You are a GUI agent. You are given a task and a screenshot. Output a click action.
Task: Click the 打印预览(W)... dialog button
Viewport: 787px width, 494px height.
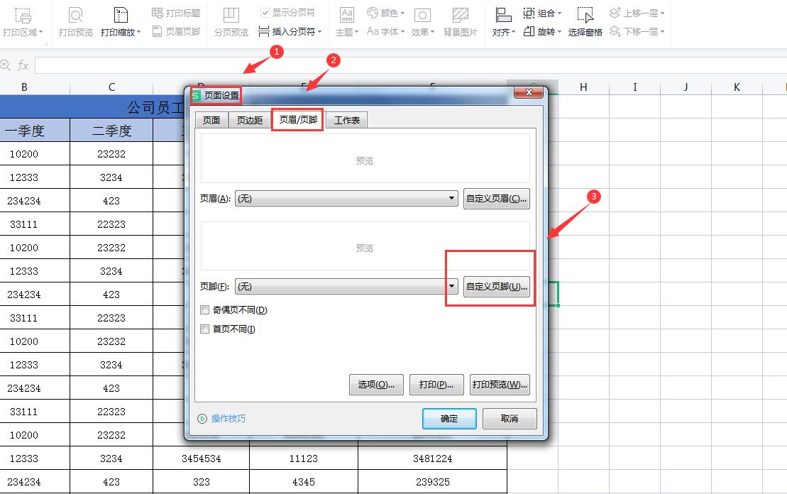[x=500, y=385]
